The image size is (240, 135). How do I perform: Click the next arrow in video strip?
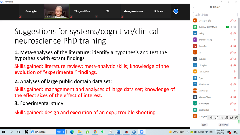coord(176,11)
